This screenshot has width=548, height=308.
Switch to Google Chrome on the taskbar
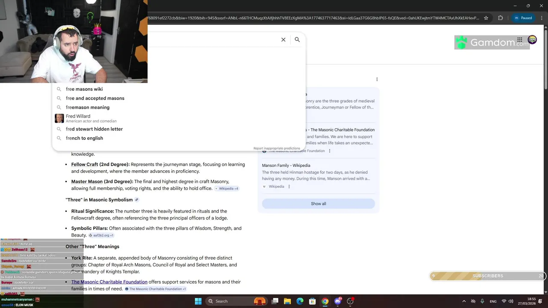(325, 301)
